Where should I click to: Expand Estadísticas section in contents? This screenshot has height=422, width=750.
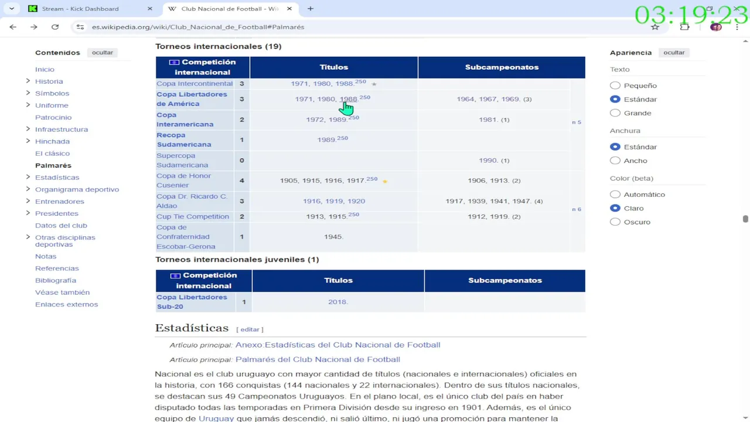click(28, 177)
